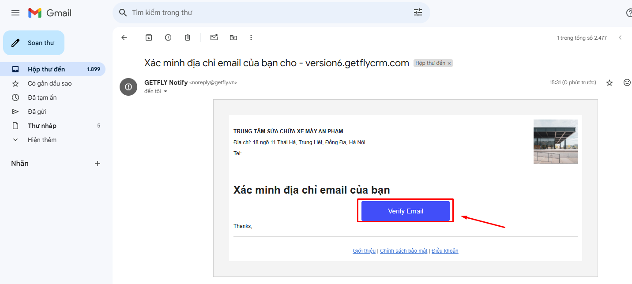Expand 'Hiện thêm' in the sidebar

(42, 140)
